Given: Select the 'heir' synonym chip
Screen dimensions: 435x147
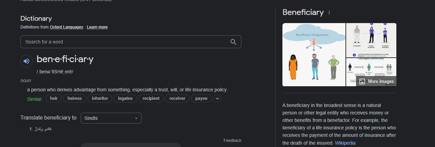Looking at the screenshot, I should (54, 98).
